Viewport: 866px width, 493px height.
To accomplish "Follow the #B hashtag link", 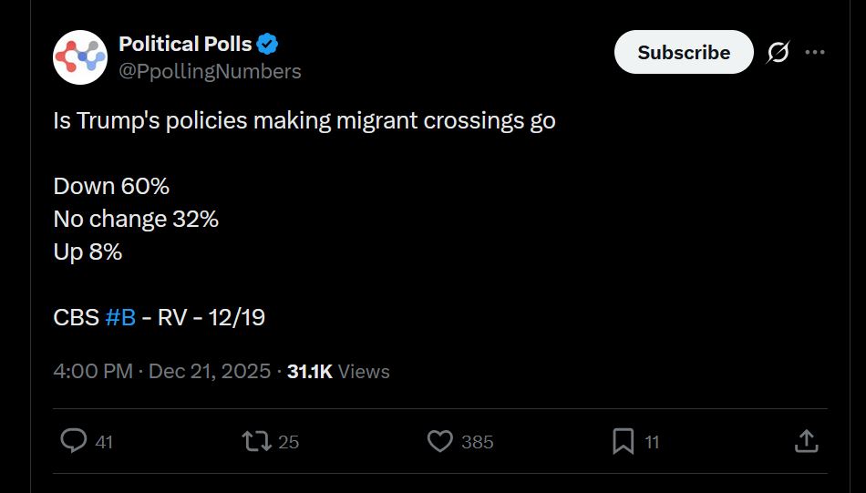I will (x=120, y=317).
